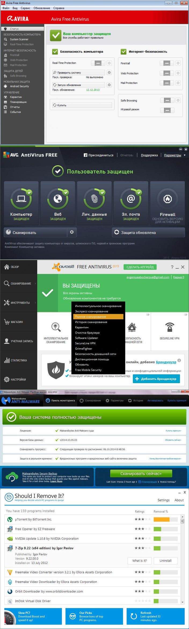
Task: Open the AVG Компьютер protection tile
Action: 21,203
